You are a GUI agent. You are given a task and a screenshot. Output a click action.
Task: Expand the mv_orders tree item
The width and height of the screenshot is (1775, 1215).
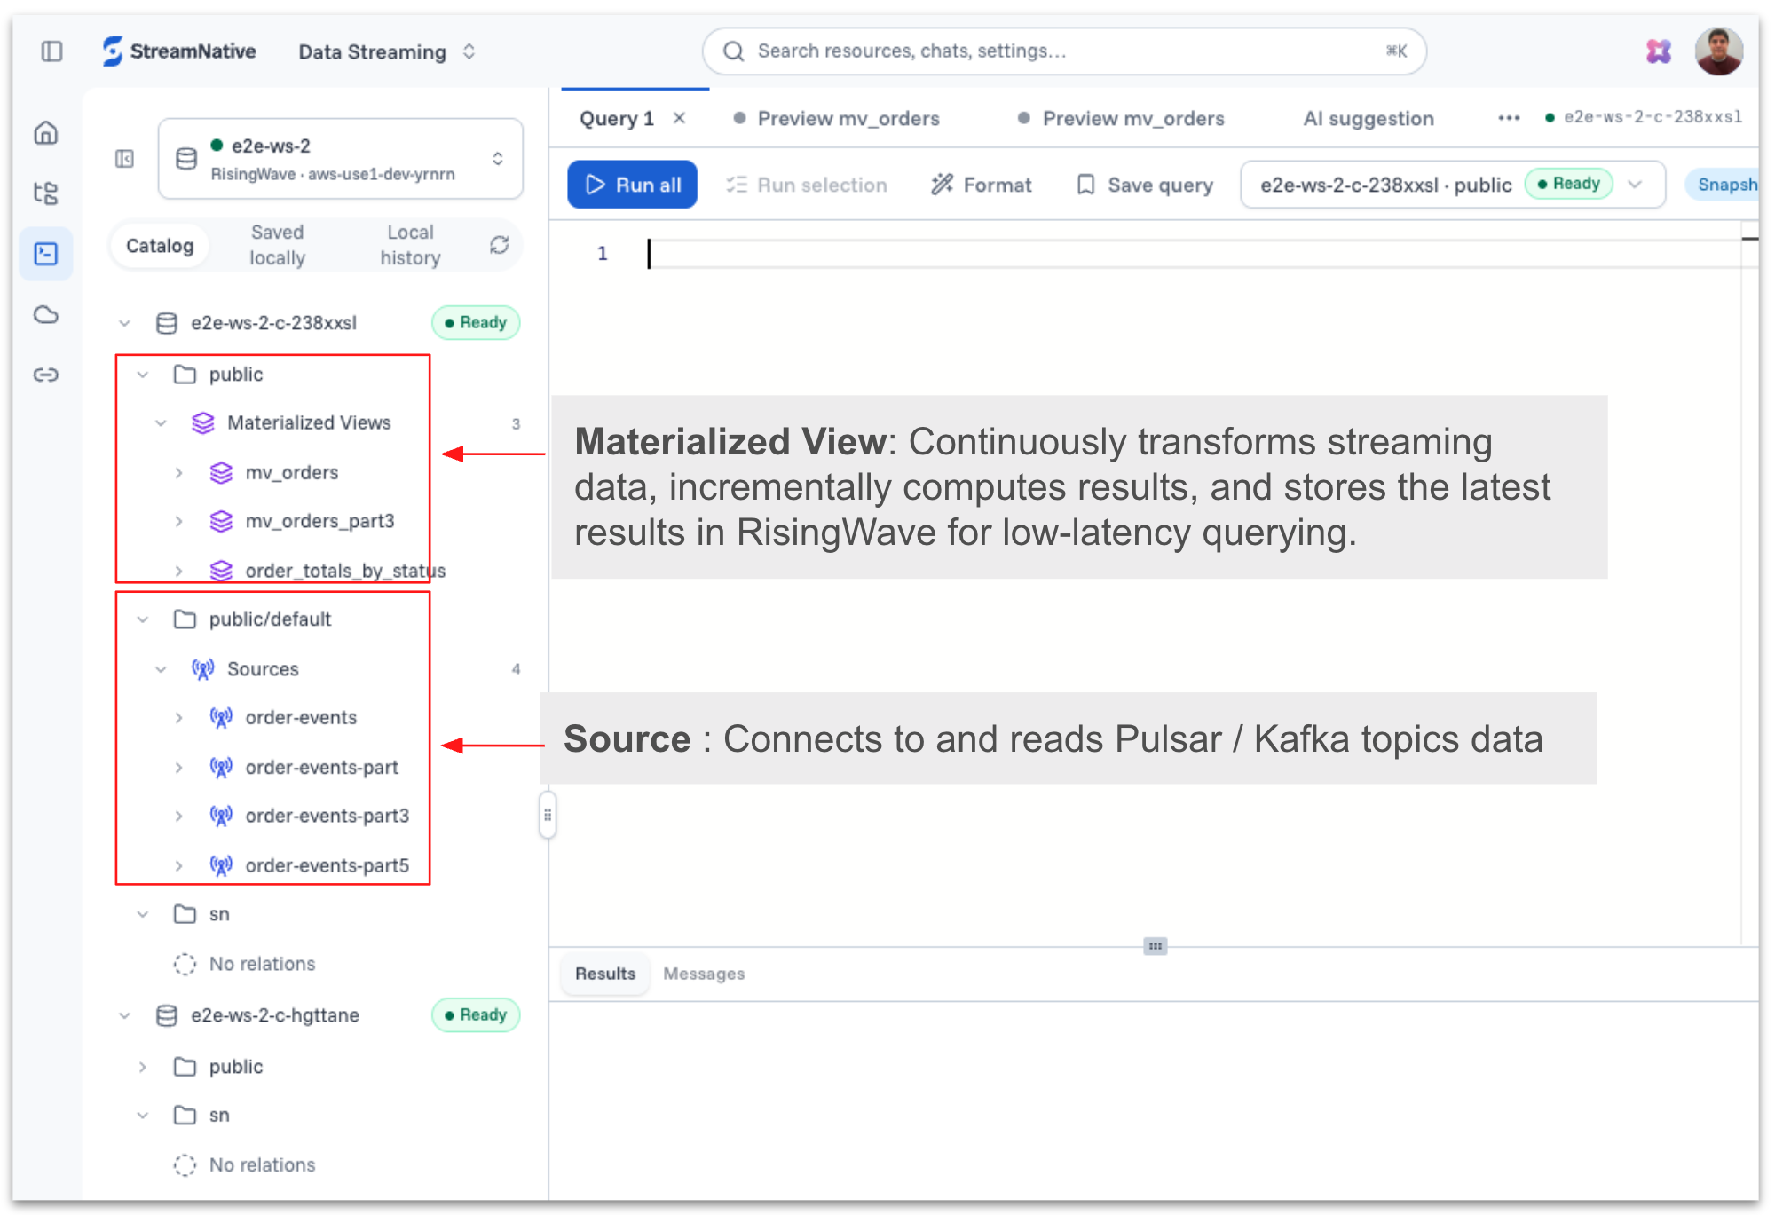click(179, 473)
